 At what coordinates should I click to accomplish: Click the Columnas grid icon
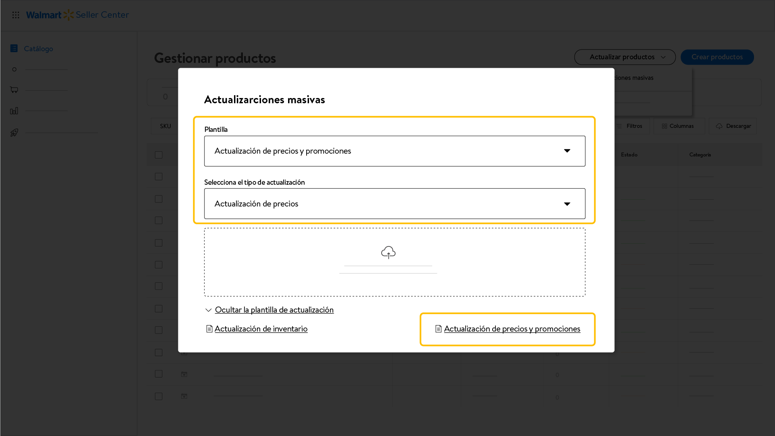[x=664, y=126]
